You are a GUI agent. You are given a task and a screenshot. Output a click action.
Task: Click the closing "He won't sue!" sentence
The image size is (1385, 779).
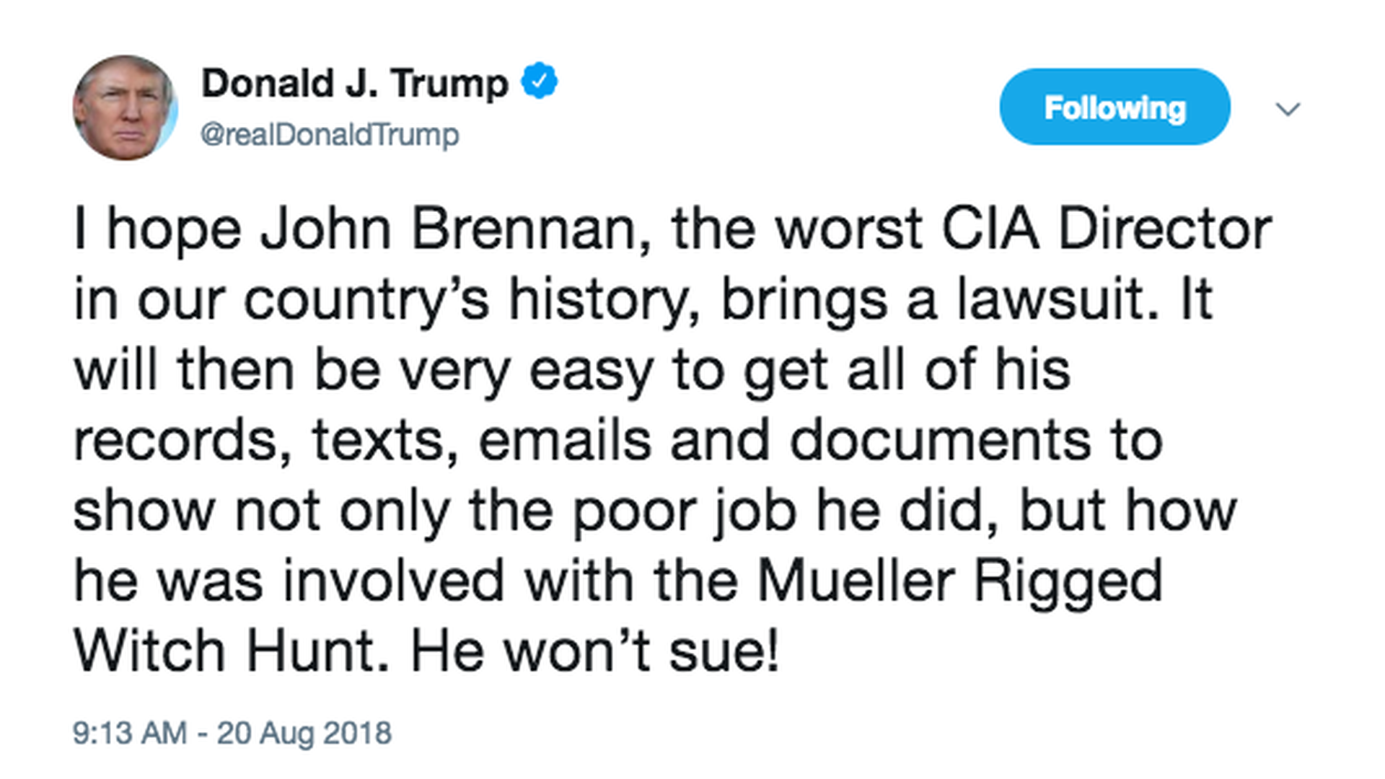[595, 651]
